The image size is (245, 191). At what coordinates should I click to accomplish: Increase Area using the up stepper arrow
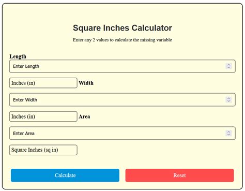(x=228, y=131)
